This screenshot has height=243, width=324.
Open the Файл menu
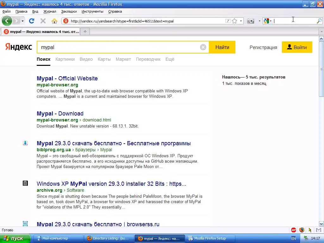[6, 12]
